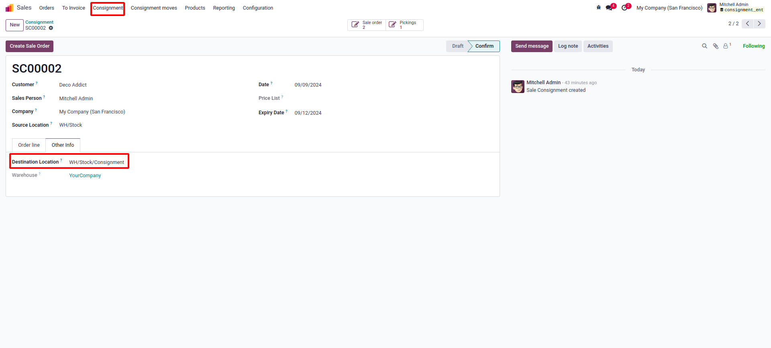Open the debug bug icon
The height and width of the screenshot is (348, 771).
(x=599, y=8)
